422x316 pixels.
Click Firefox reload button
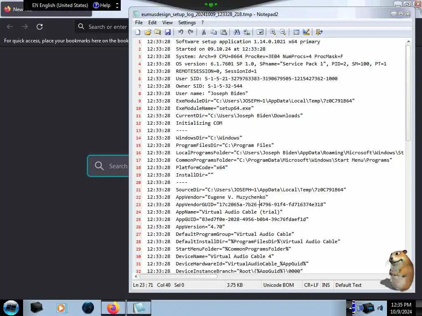[40, 27]
